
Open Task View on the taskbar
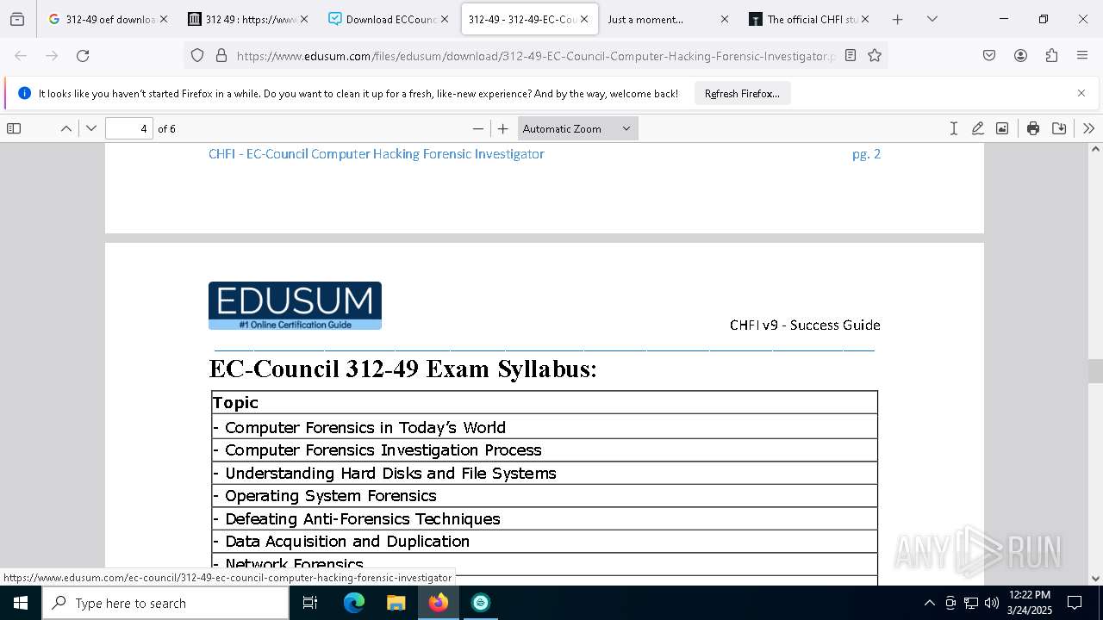click(x=310, y=603)
